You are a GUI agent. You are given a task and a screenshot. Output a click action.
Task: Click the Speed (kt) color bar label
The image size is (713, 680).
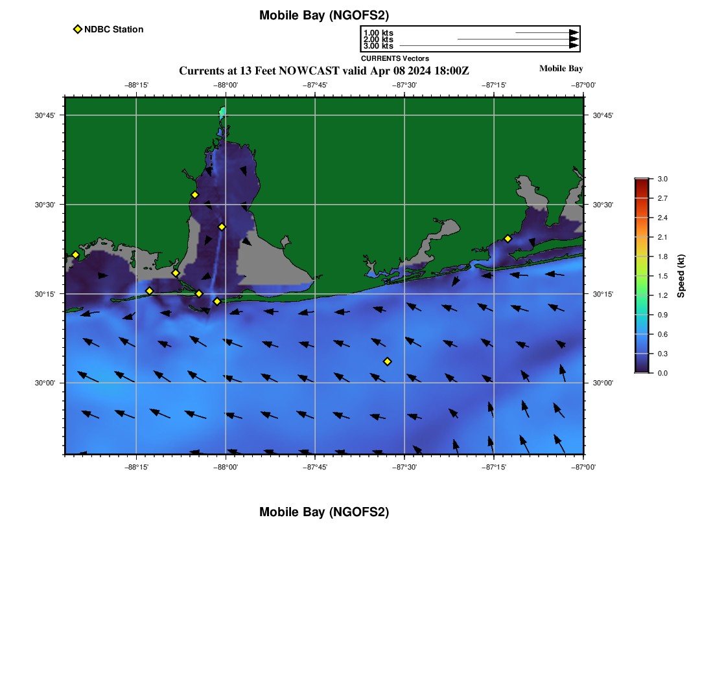pos(681,276)
